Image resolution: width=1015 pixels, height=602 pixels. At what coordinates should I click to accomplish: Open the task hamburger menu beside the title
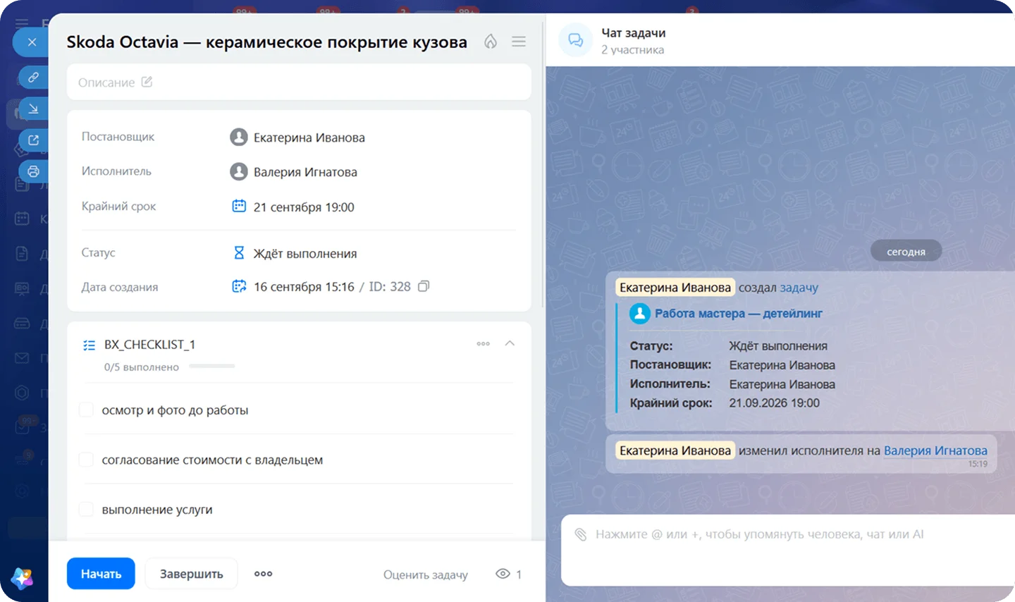519,42
